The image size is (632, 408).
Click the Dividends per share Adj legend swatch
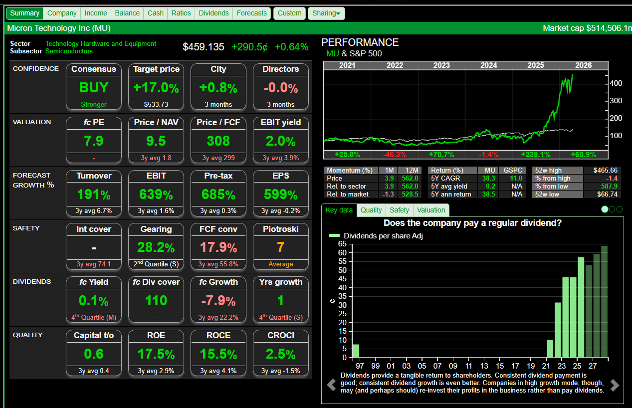tap(334, 236)
